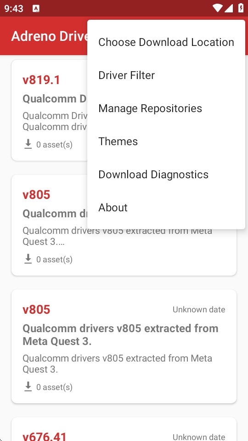Click the status bar clock showing 9:43
Screen dimensions: 248x441
(13, 8)
